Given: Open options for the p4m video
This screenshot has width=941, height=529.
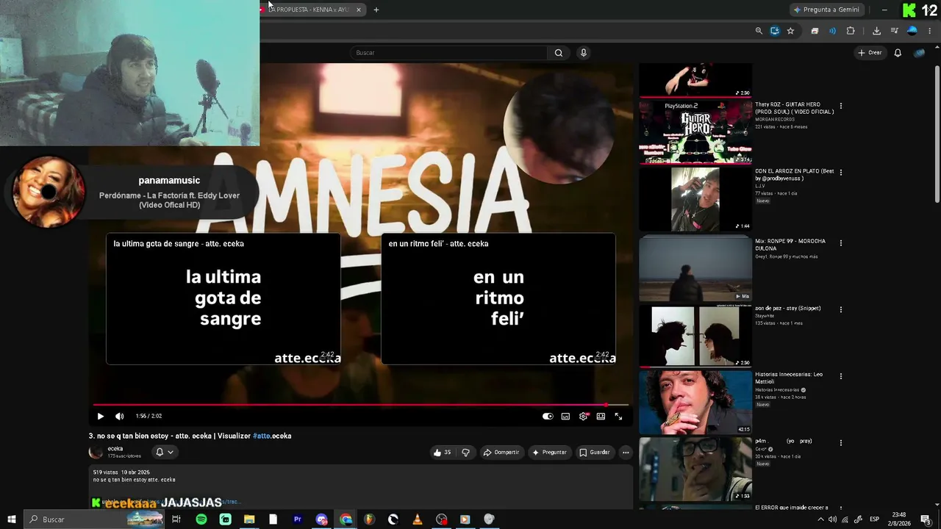Looking at the screenshot, I should coord(841,443).
